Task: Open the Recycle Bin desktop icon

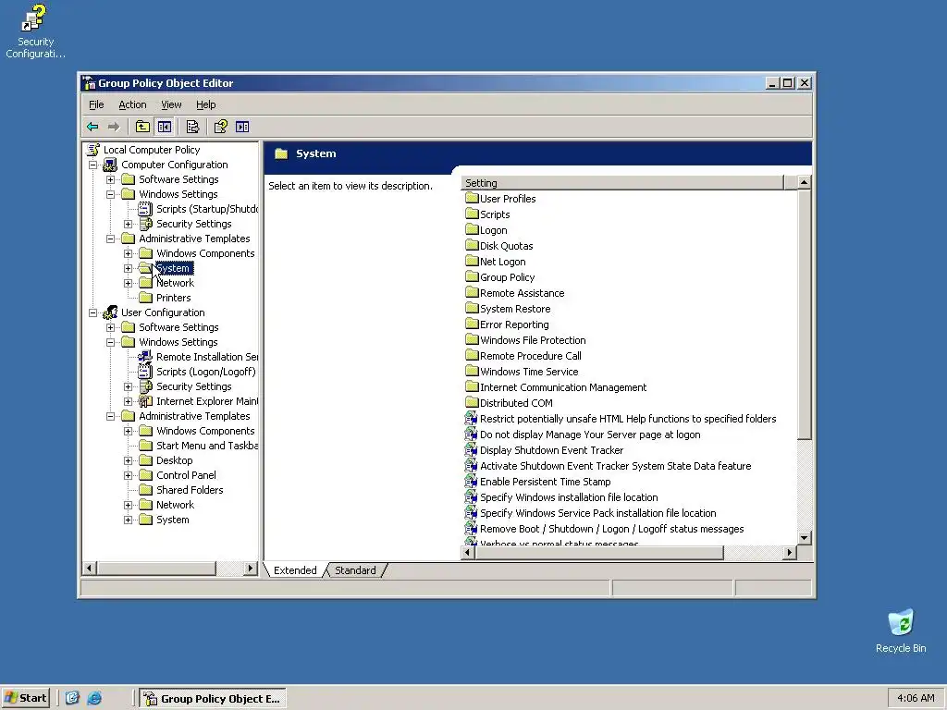Action: click(901, 630)
